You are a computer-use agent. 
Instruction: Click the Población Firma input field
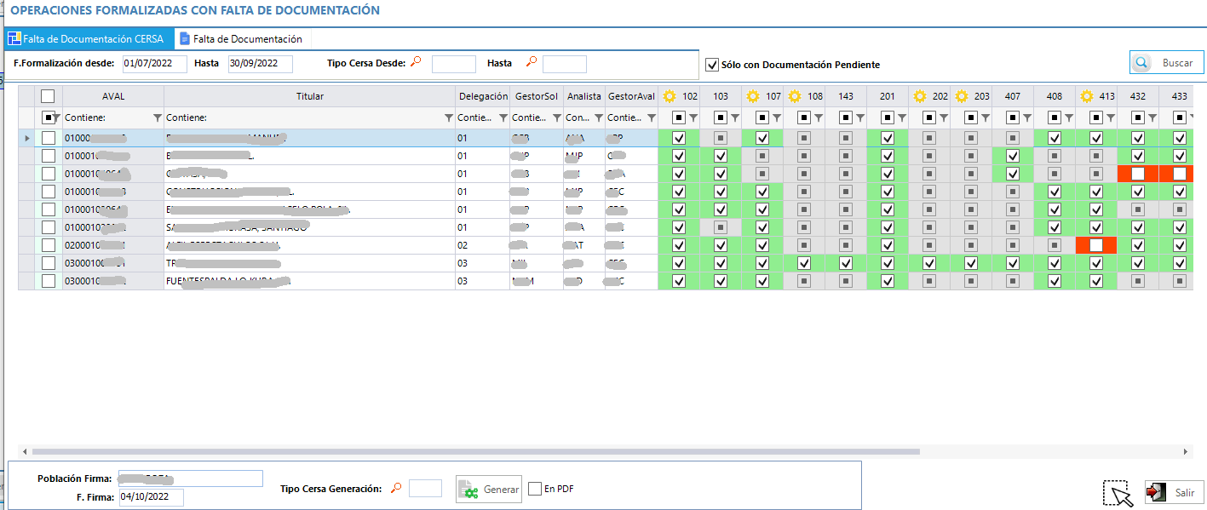point(191,478)
